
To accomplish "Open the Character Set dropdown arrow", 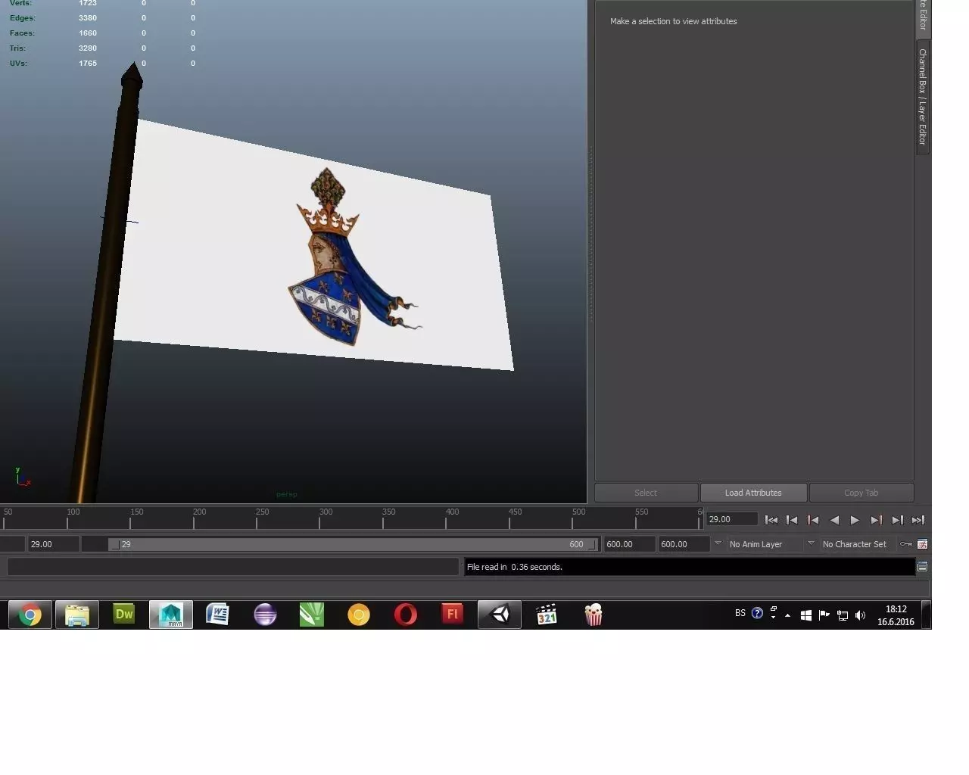I will (x=811, y=543).
